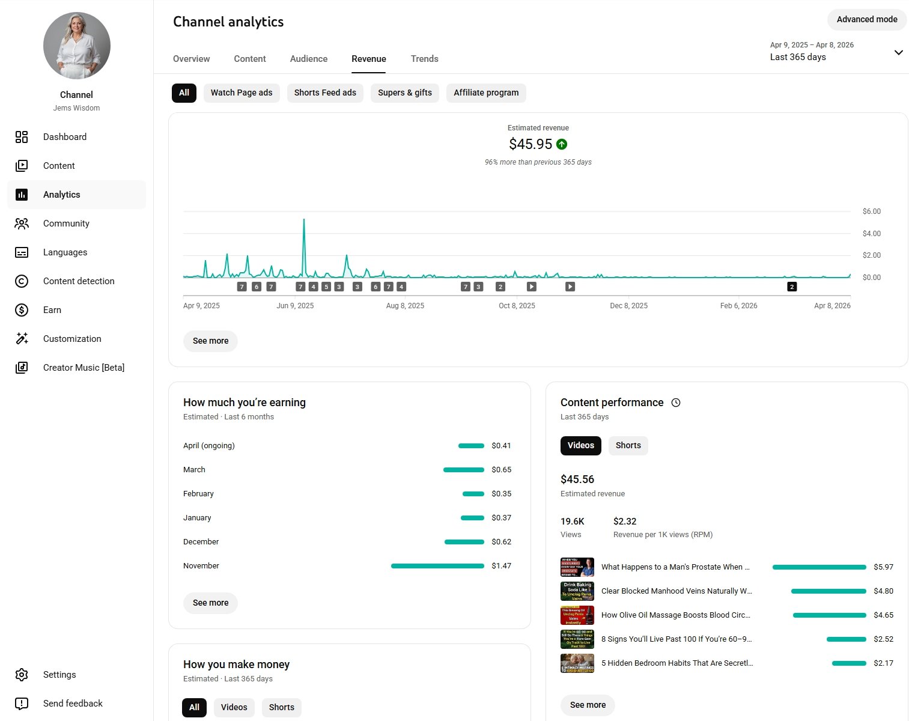Toggle Shorts in Content performance card
The image size is (909, 721).
[628, 445]
